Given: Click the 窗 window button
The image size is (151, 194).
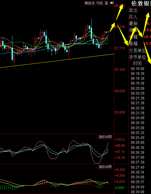Looking at the screenshot, I should [x=106, y=3].
